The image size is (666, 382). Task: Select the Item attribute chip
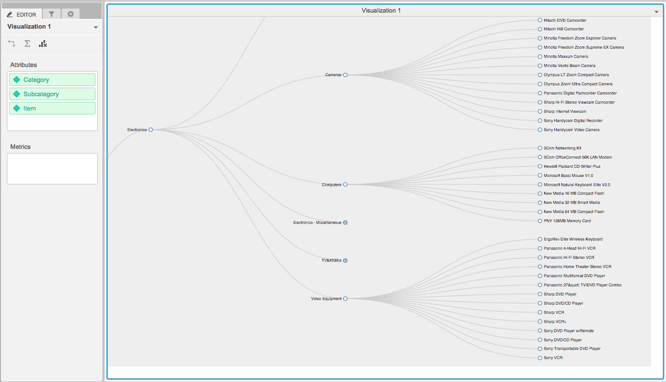coord(52,108)
